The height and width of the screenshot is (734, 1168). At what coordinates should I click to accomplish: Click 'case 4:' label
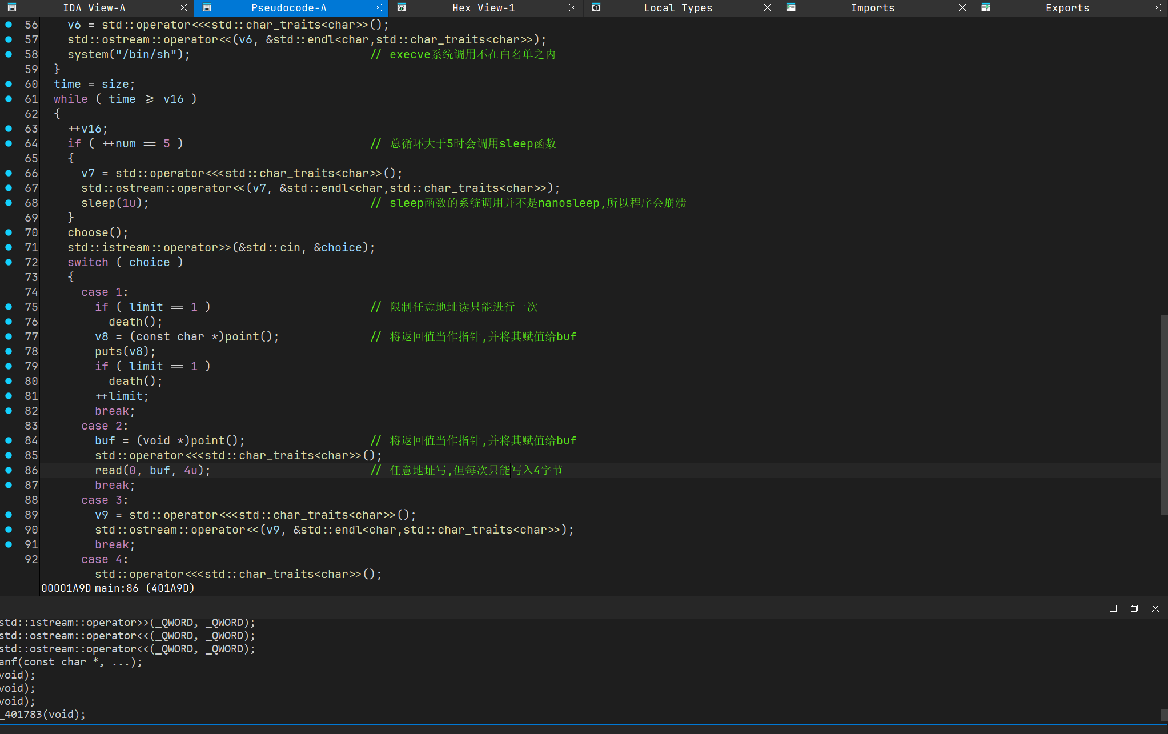click(105, 559)
